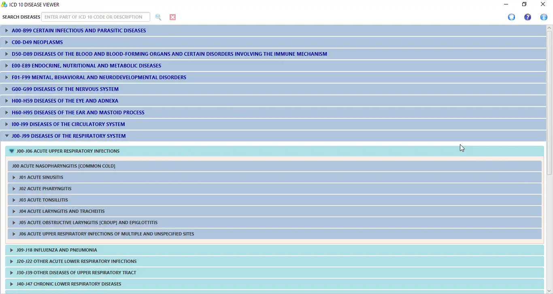Expand H00-H59 Diseases of the Eye and Adnexa
This screenshot has width=553, height=294.
(274, 101)
